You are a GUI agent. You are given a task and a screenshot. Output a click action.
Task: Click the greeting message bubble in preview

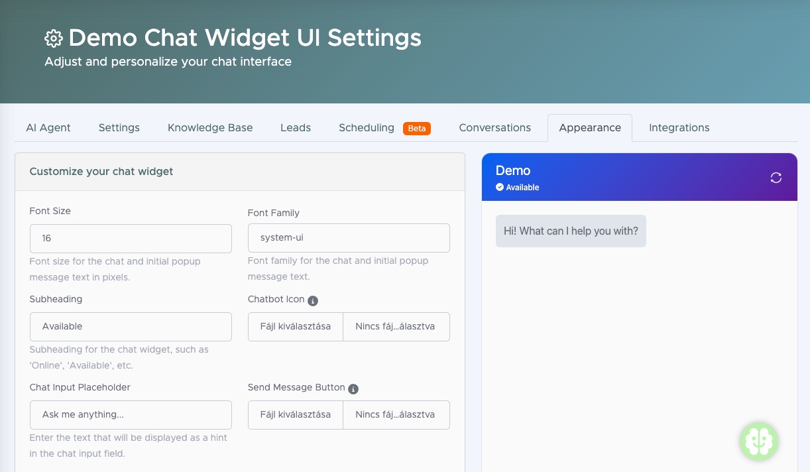coord(571,231)
